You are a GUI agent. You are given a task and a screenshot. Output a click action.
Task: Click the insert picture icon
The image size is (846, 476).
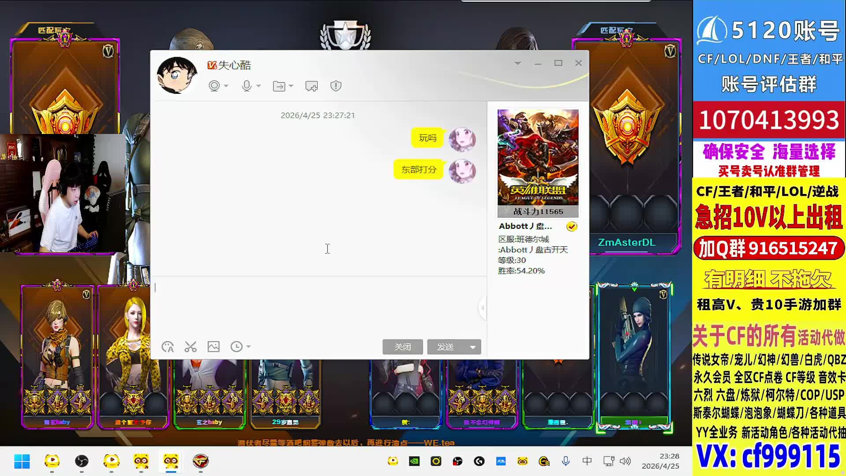point(214,347)
